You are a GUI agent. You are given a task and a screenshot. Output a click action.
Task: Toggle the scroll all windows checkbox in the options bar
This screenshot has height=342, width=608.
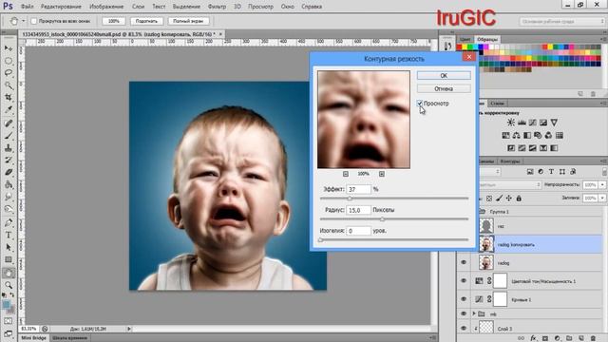click(34, 21)
